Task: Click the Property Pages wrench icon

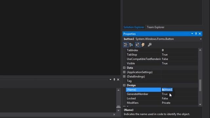Action: point(150,45)
